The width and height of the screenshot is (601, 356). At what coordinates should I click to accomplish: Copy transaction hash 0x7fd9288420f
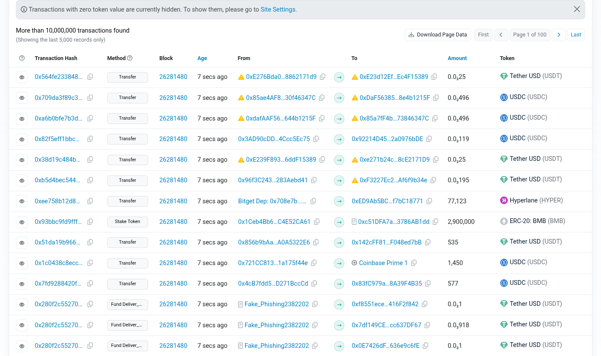click(90, 284)
